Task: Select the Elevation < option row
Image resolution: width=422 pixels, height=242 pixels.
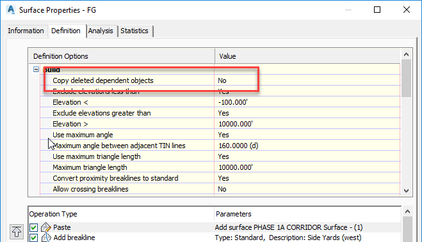Action: [x=220, y=102]
